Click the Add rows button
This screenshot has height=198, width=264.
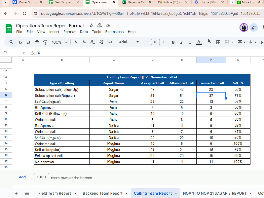pyautogui.click(x=22, y=177)
